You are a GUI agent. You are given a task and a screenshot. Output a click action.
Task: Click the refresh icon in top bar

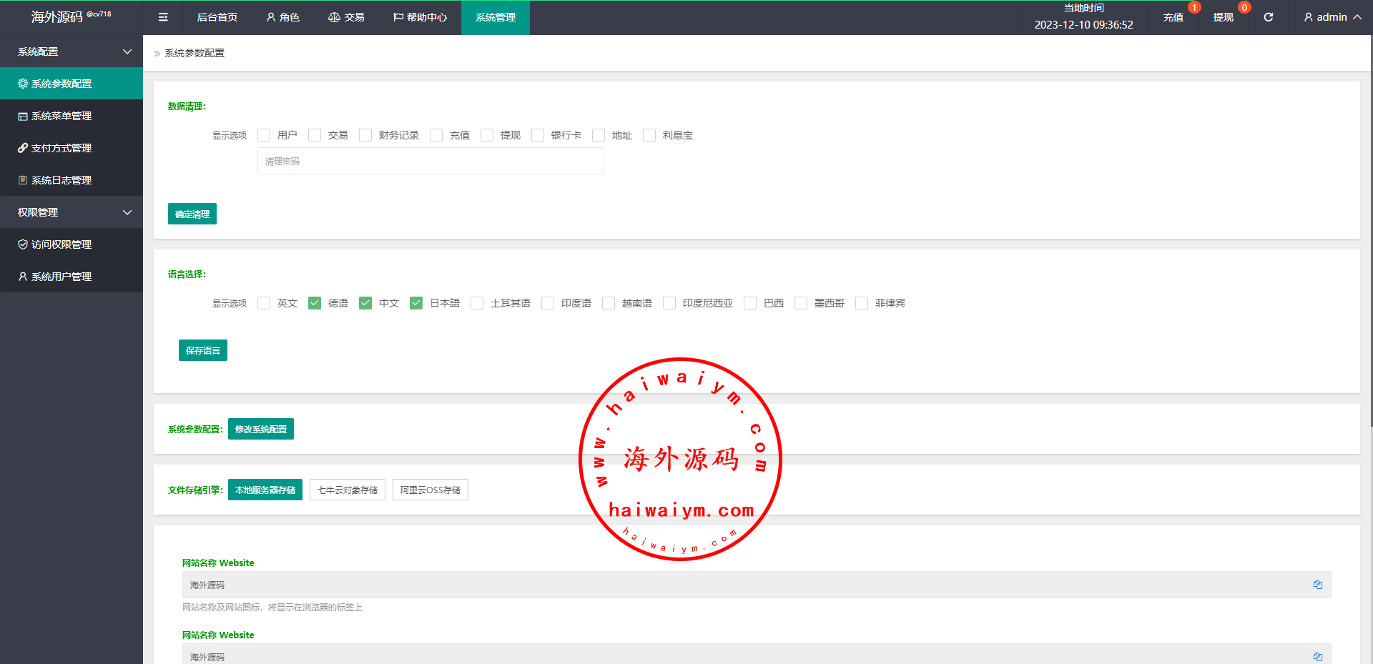1268,17
